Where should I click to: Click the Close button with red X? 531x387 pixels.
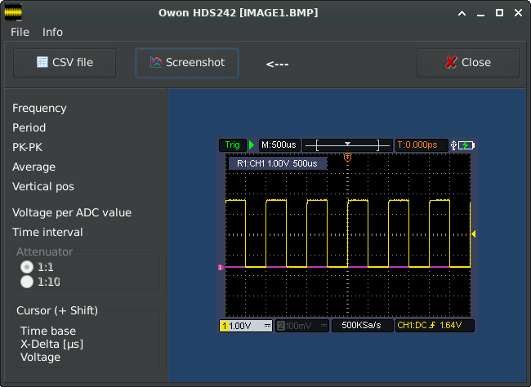click(x=467, y=63)
